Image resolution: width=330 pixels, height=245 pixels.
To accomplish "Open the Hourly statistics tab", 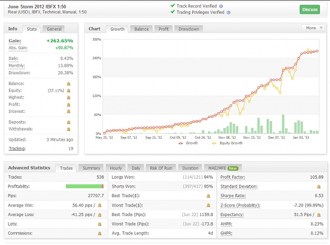I will [x=116, y=168].
